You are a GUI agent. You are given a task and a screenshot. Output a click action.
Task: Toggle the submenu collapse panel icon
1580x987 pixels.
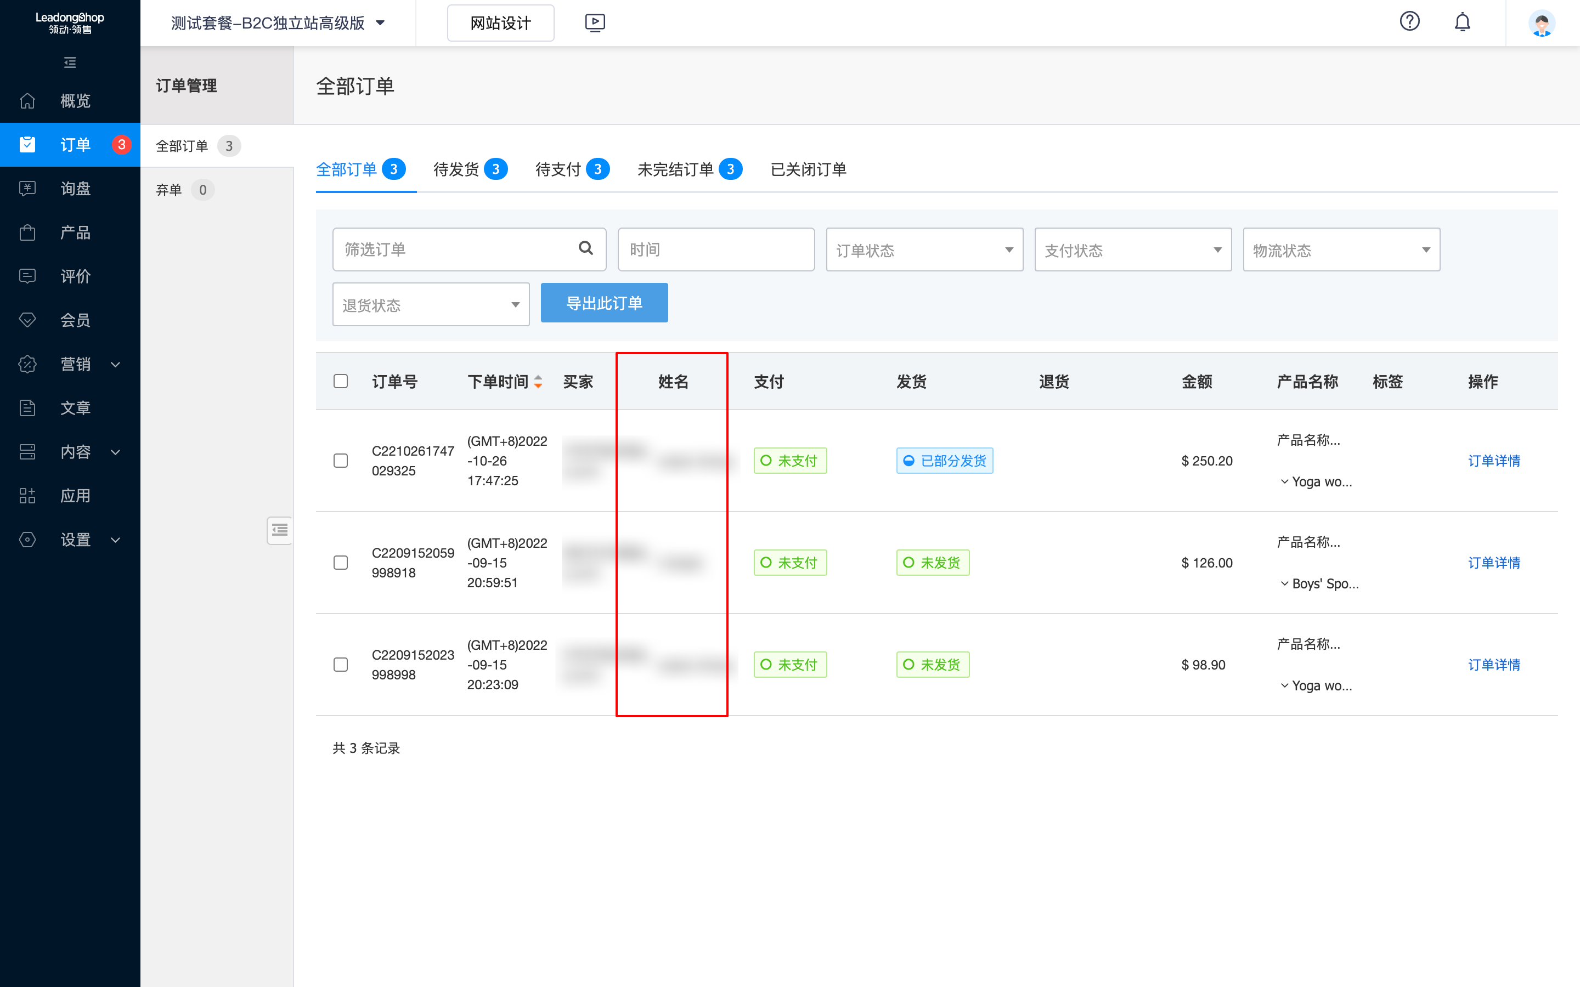tap(279, 530)
